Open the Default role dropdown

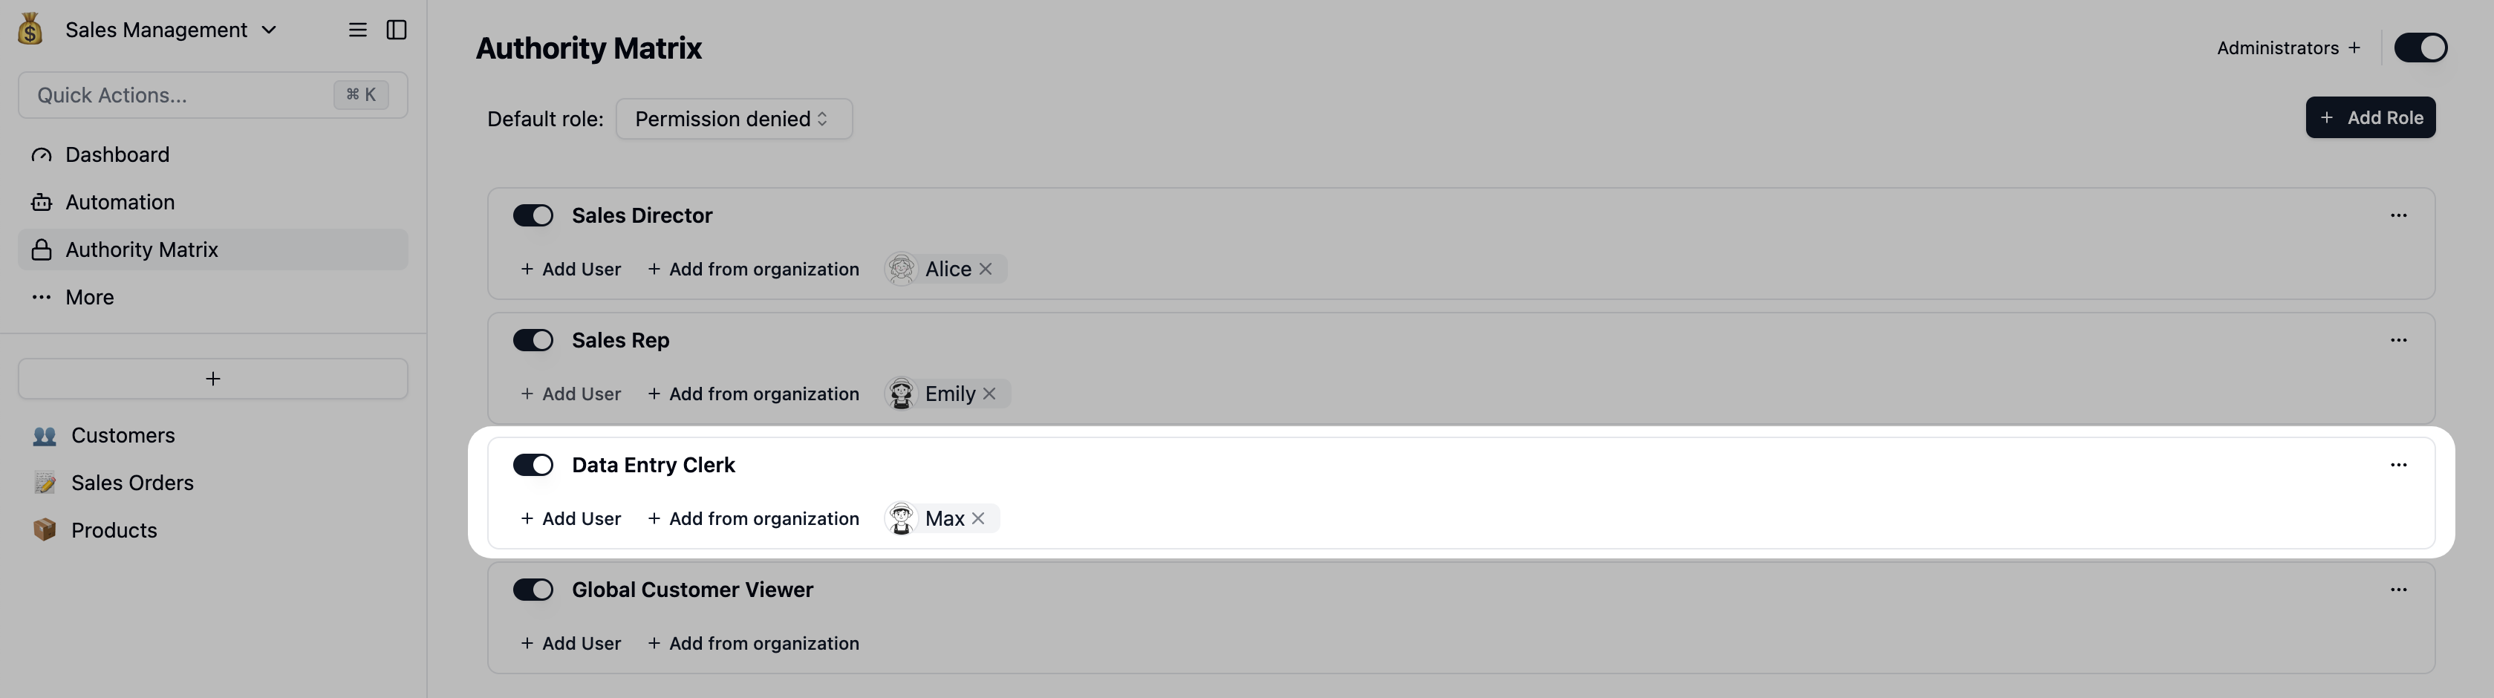(x=734, y=119)
